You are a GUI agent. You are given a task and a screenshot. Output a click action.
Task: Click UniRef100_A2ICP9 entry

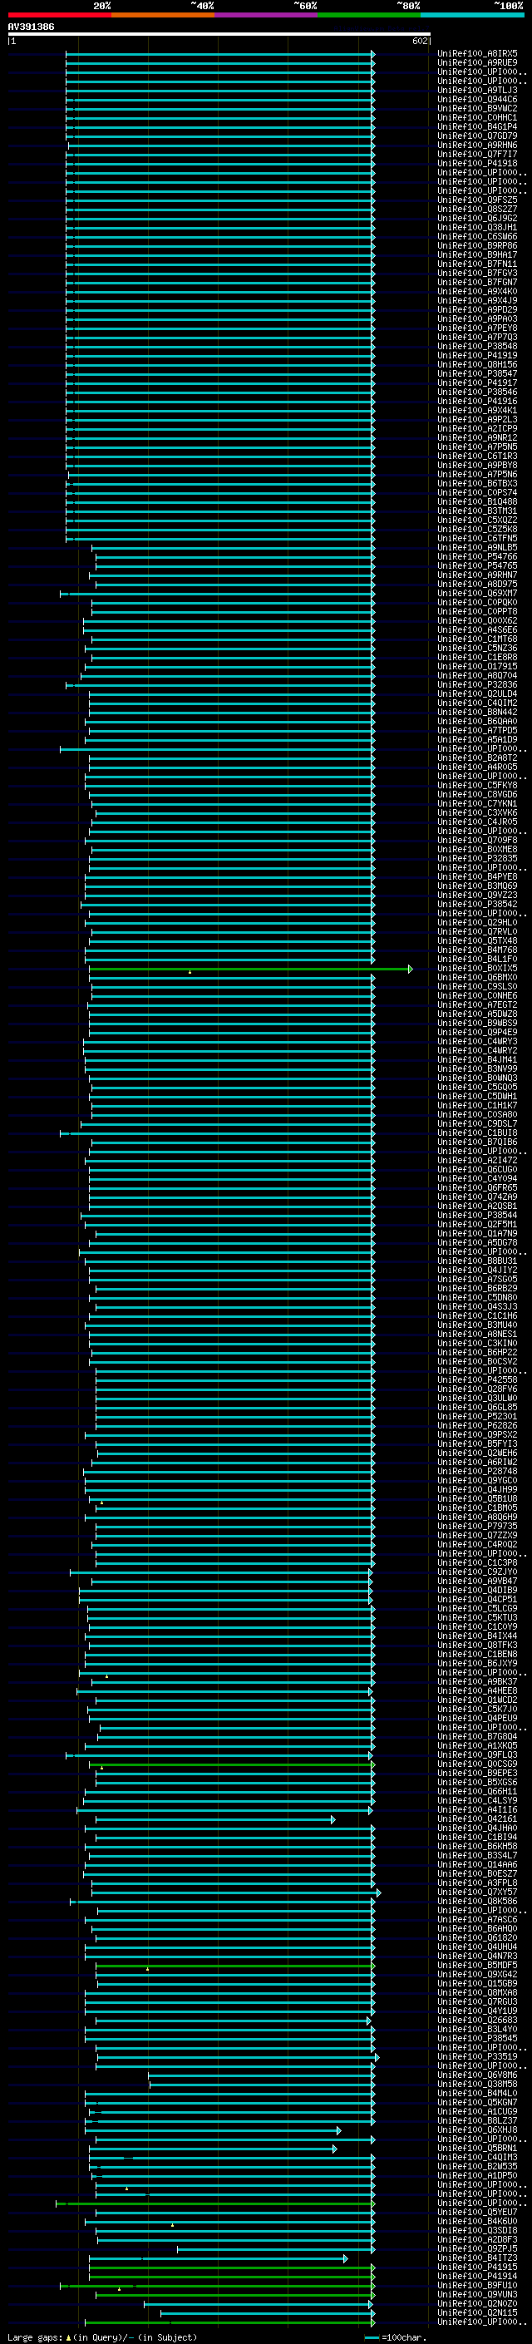(477, 428)
